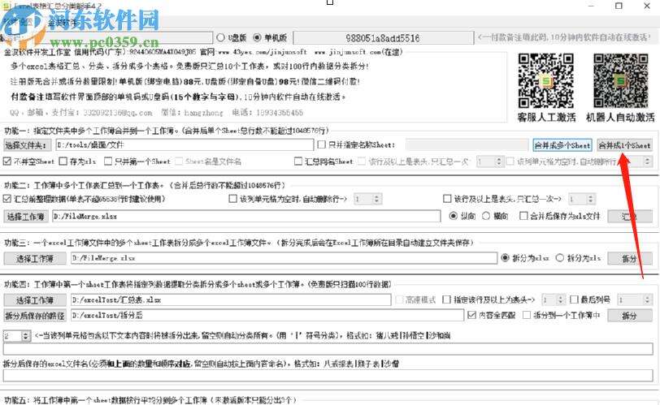Click the 拆分后保存的路径 button

click(35, 316)
